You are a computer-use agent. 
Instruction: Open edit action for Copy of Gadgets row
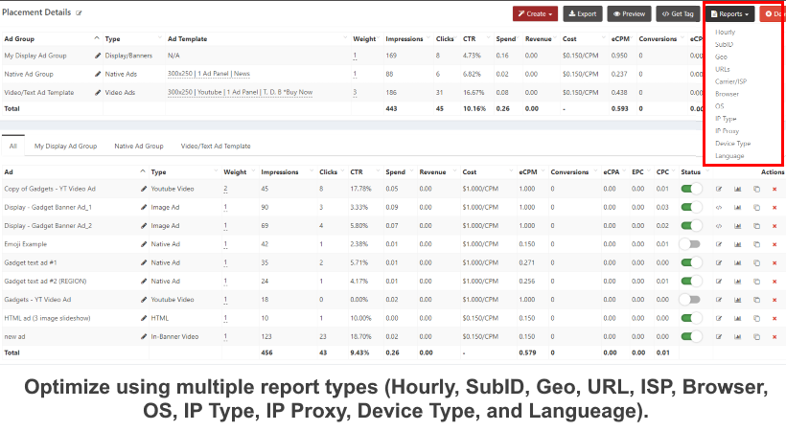coord(719,189)
